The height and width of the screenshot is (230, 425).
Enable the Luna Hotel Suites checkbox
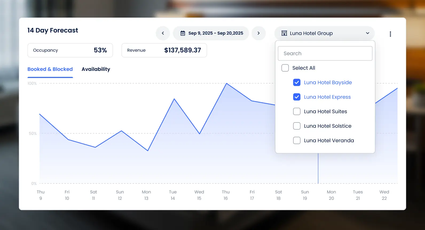[x=297, y=112]
